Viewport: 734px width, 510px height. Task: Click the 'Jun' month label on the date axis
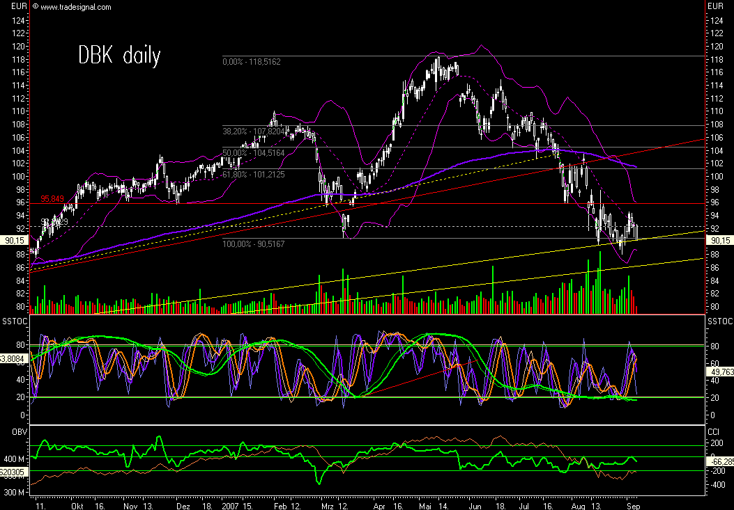coord(475,506)
